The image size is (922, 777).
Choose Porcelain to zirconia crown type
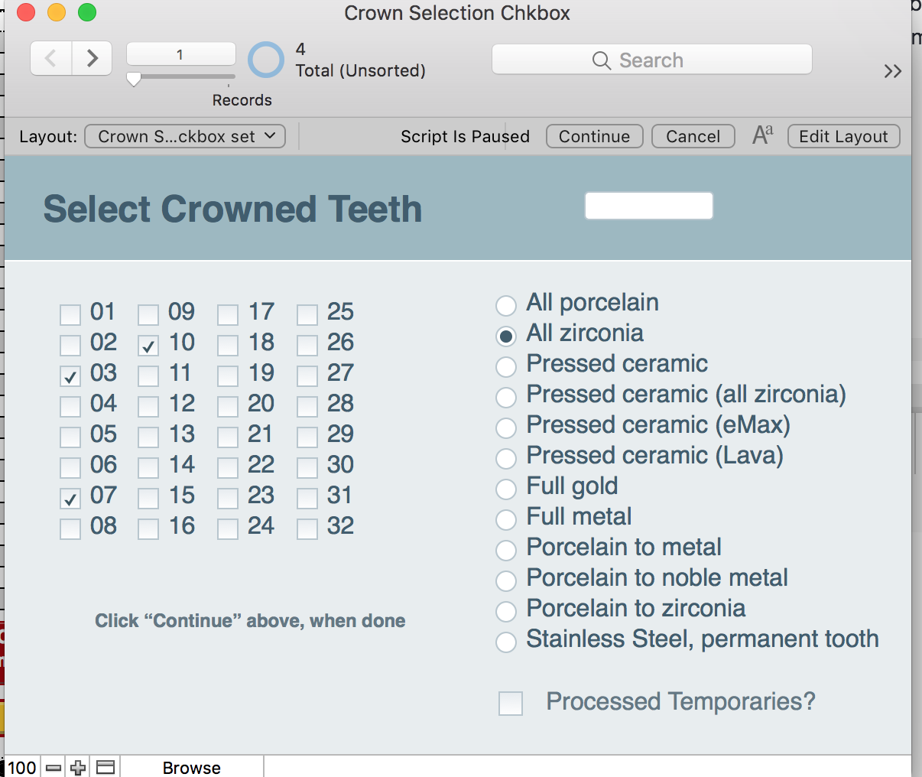506,611
